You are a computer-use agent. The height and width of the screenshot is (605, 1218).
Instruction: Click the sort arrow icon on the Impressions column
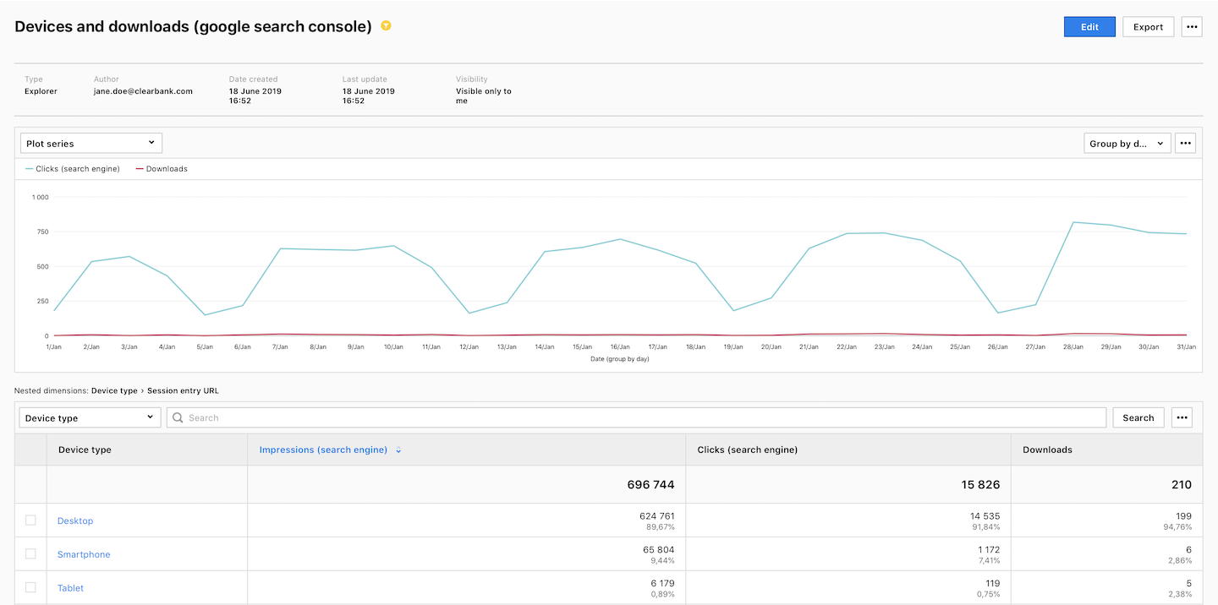tap(398, 450)
